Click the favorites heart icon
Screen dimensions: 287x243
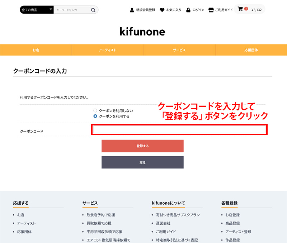point(162,10)
